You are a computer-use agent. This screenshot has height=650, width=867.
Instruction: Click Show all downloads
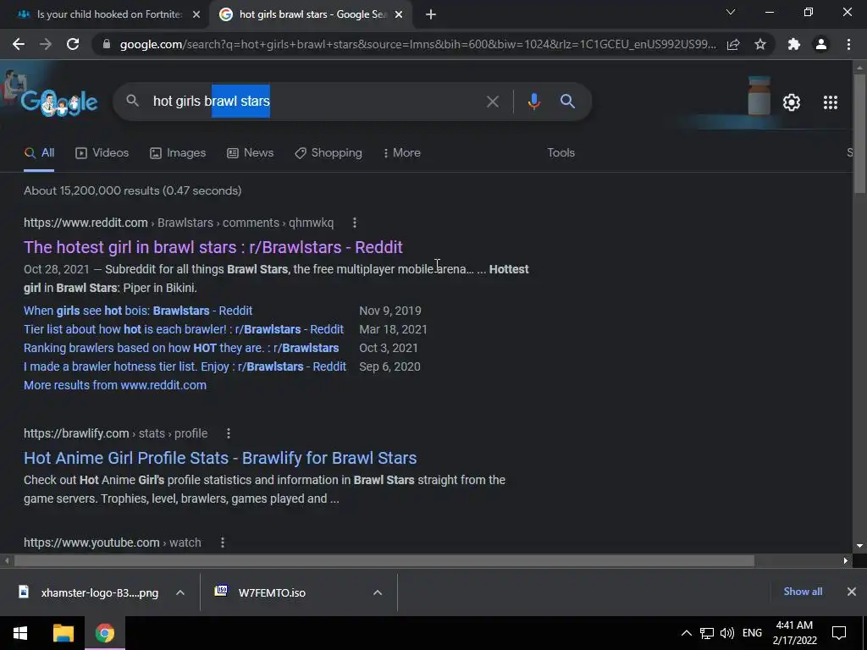coord(803,592)
